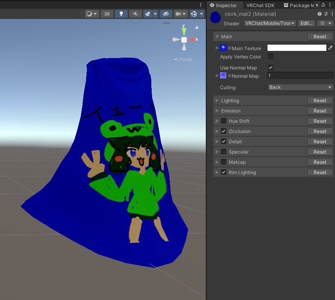Enable Apply Vertex Color checkbox
335x300 pixels.
pos(271,56)
